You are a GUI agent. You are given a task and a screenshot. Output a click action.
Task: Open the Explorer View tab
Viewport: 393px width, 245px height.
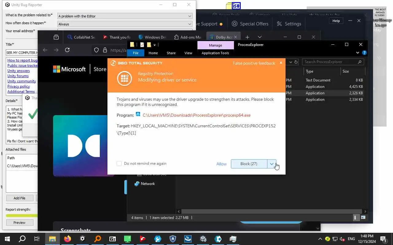coord(188,53)
